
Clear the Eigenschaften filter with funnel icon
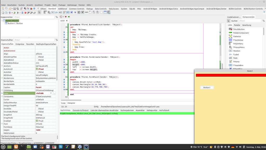pyautogui.click(x=57, y=40)
